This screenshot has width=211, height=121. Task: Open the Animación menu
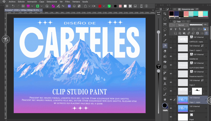(32, 2)
